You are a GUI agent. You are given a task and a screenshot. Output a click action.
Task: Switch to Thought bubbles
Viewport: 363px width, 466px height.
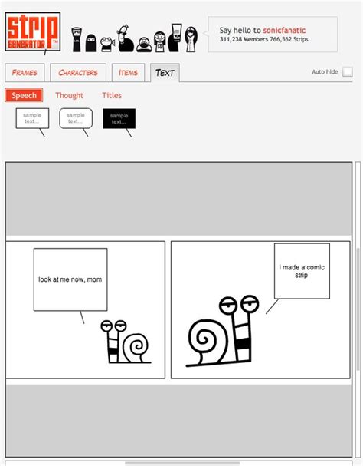click(x=70, y=95)
